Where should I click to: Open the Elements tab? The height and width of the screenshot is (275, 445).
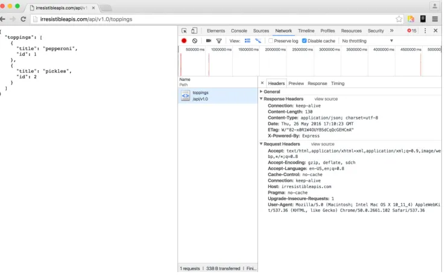(216, 31)
